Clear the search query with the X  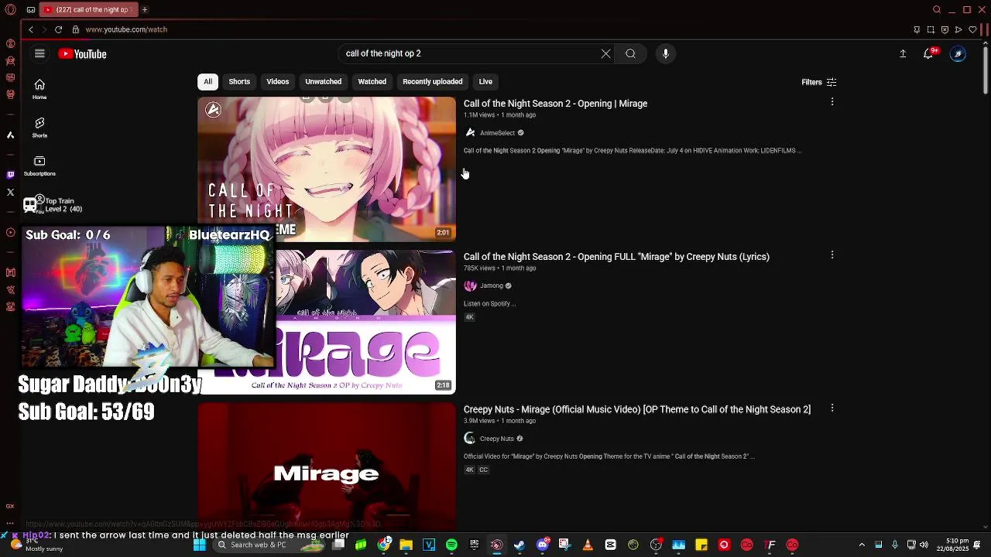605,53
